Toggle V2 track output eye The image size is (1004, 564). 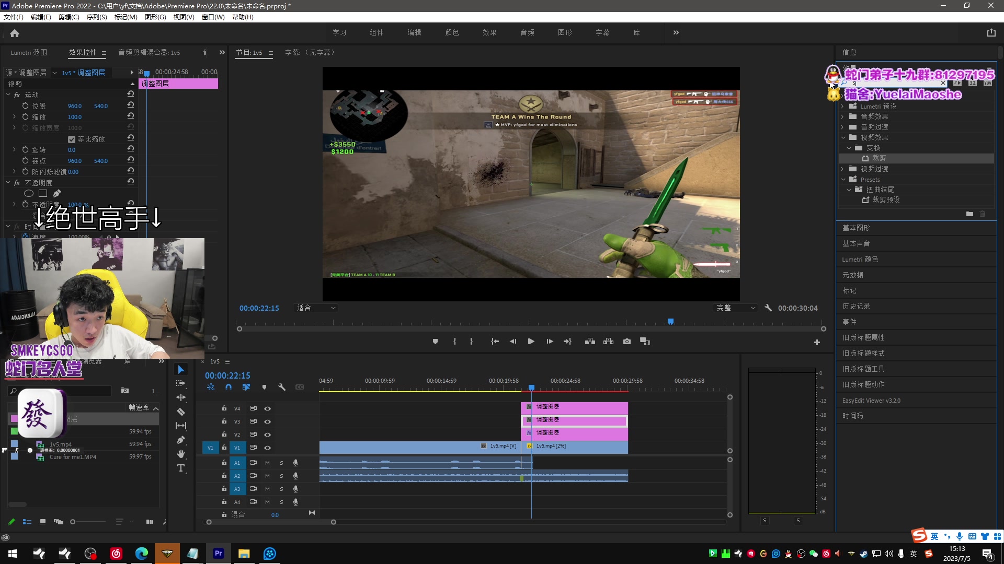[x=267, y=435]
